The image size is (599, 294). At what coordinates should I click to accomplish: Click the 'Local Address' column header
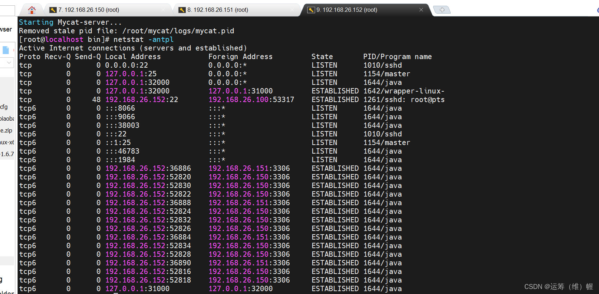[133, 57]
